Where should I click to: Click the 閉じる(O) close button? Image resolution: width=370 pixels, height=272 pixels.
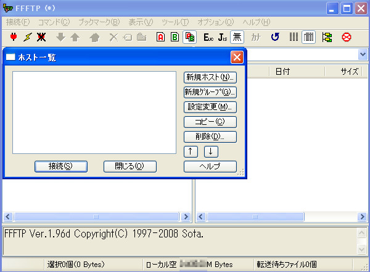click(129, 166)
